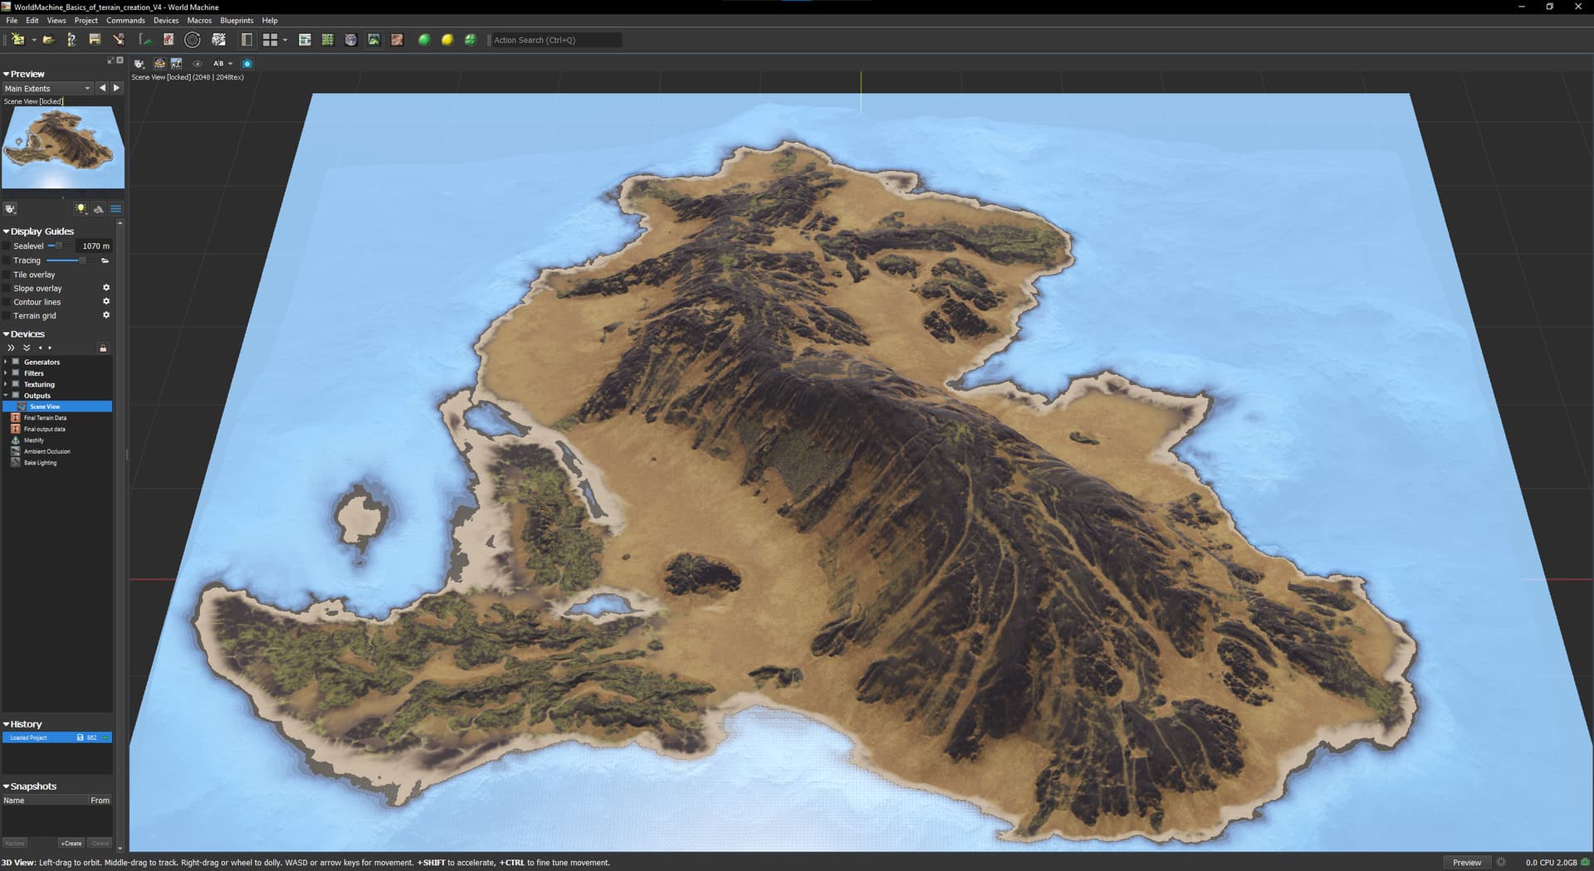Open the Macros menu
The image size is (1594, 871).
(199, 21)
